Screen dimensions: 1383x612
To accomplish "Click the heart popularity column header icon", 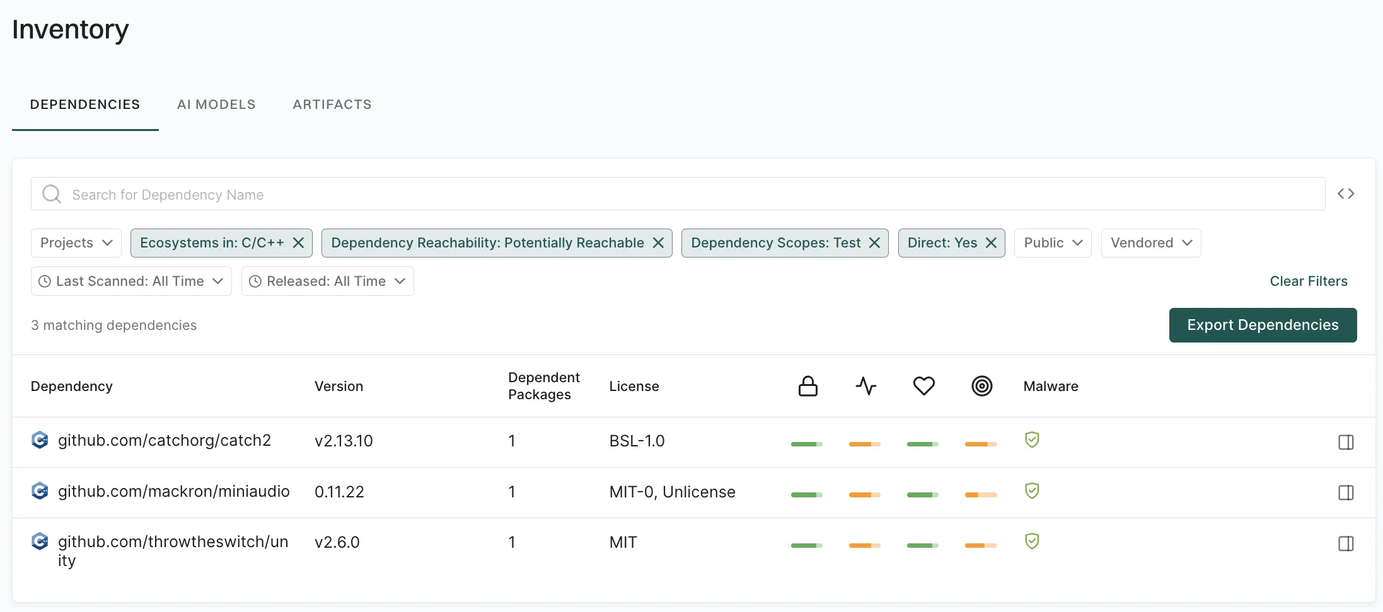I will pos(923,386).
